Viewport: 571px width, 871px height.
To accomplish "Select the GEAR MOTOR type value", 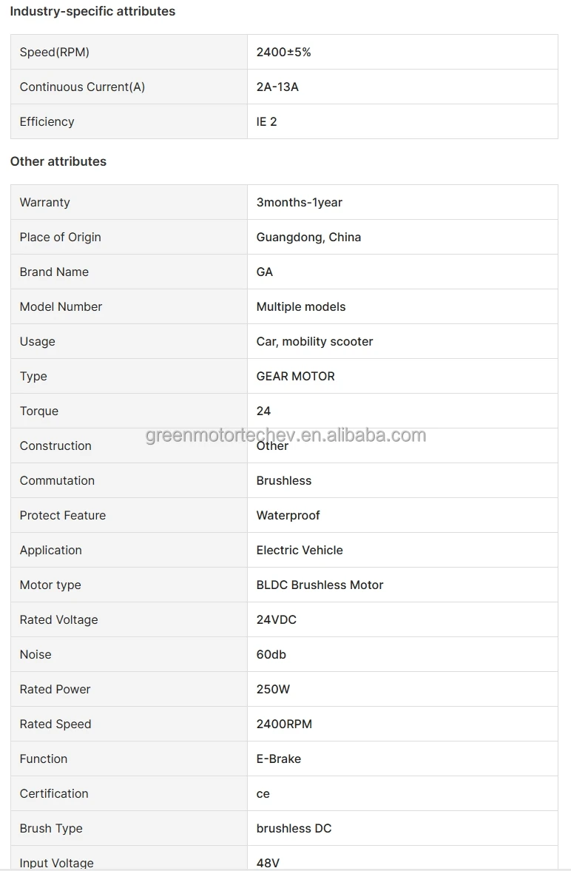I will [295, 376].
